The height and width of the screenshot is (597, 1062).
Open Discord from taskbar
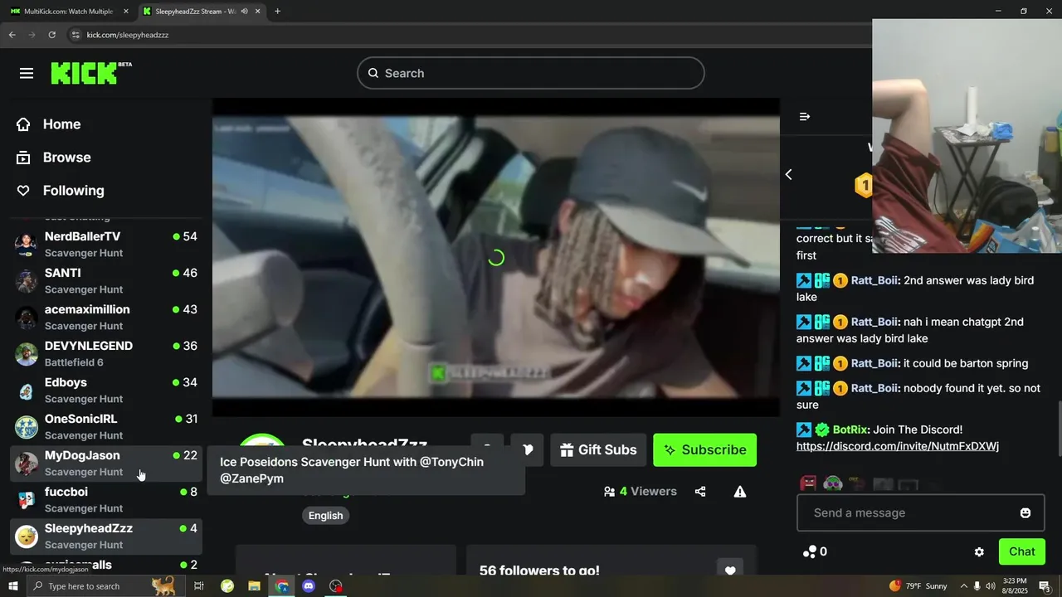(309, 586)
